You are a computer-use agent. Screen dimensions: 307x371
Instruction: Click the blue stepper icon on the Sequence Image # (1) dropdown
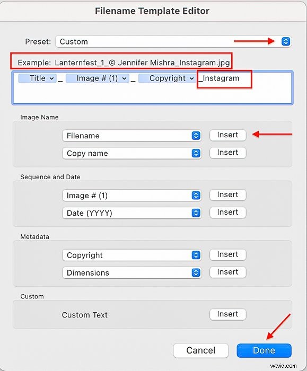196,196
